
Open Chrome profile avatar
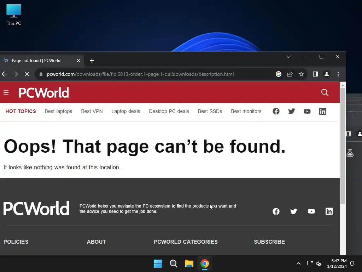(326, 74)
